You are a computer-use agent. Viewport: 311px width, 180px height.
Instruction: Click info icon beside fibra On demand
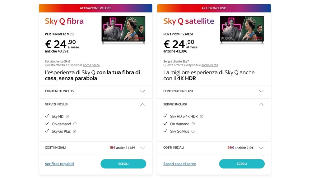(x=75, y=124)
